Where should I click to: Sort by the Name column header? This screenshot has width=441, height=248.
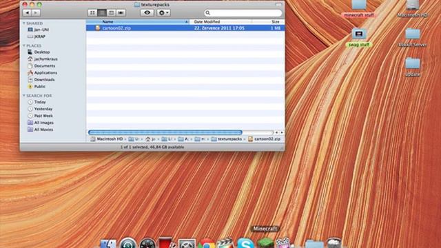[138, 21]
